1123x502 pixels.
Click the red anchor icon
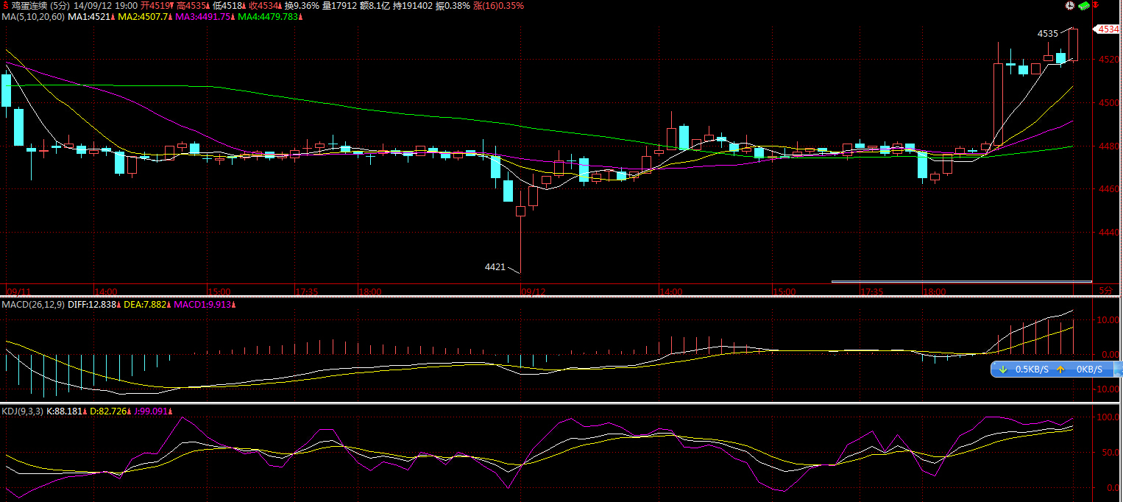coord(1095,6)
